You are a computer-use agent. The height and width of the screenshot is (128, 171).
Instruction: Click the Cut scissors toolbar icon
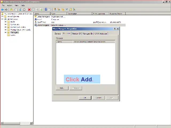[20, 10]
